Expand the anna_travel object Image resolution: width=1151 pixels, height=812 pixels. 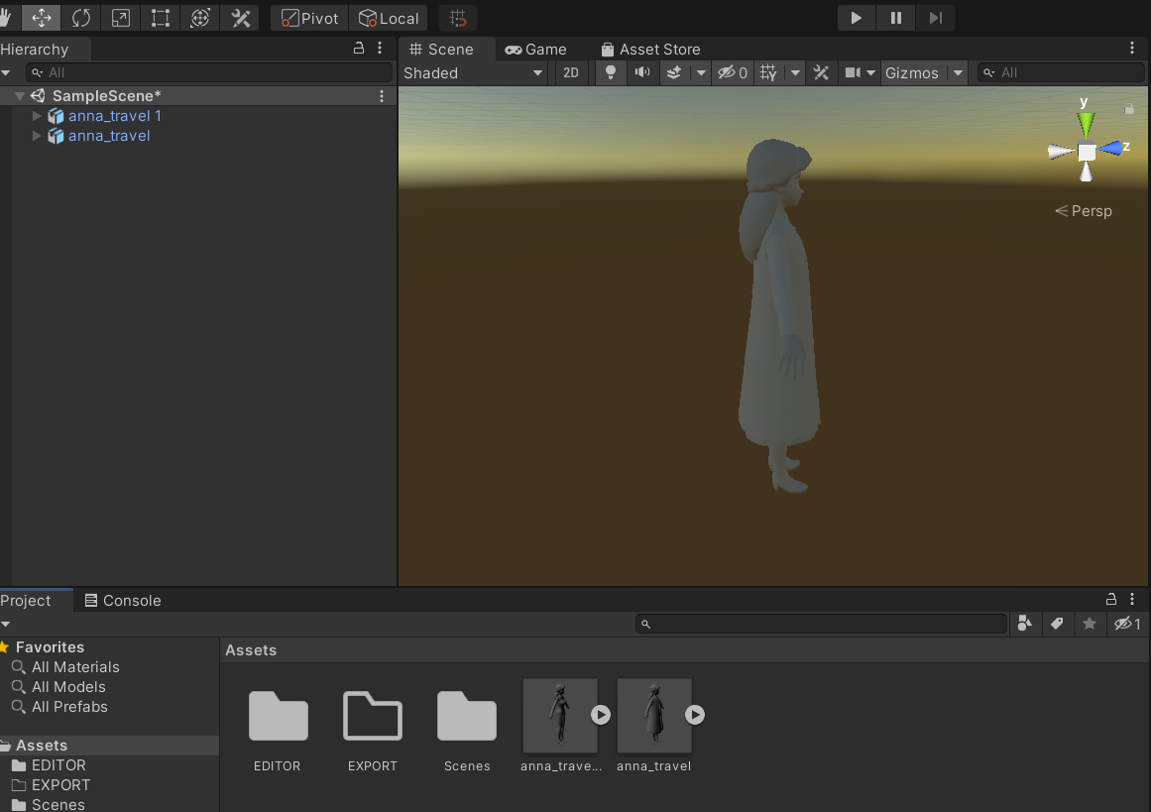[x=36, y=136]
